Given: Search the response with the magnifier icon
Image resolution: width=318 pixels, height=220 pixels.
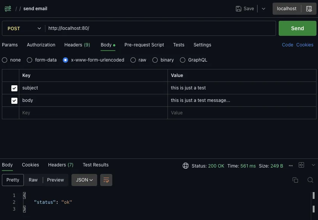Looking at the screenshot, I should click(x=310, y=180).
